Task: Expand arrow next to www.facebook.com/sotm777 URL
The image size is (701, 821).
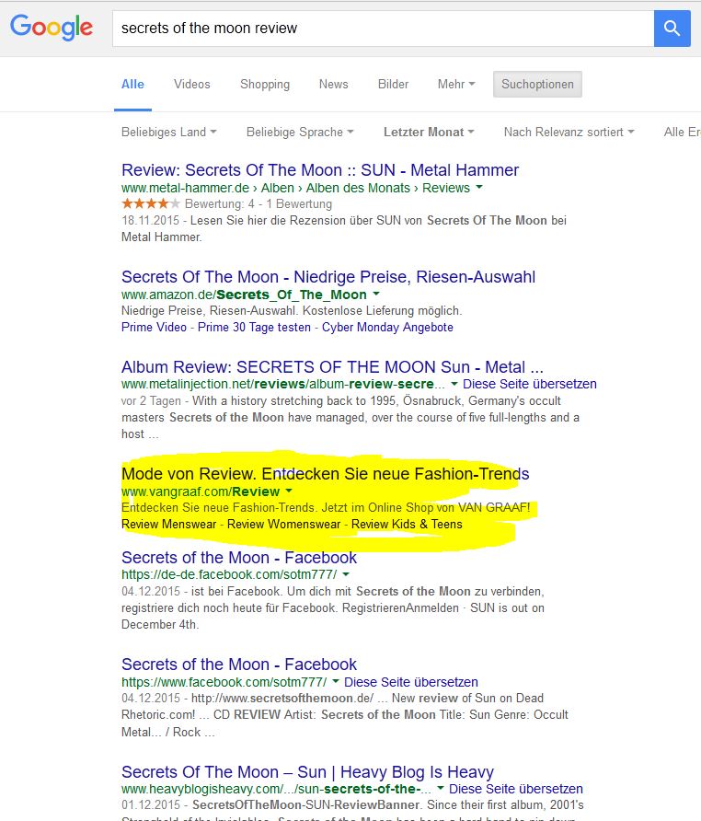Action: click(x=335, y=682)
